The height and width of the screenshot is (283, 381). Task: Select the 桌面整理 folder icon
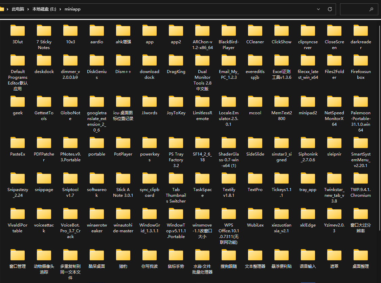pos(361,255)
